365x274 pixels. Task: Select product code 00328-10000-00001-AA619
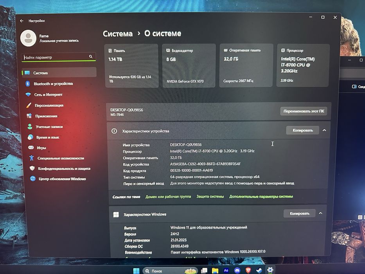coord(191,170)
